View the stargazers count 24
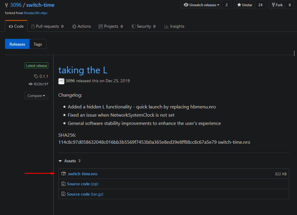Screen dimensions: 297x215 pyautogui.click(x=261, y=5)
